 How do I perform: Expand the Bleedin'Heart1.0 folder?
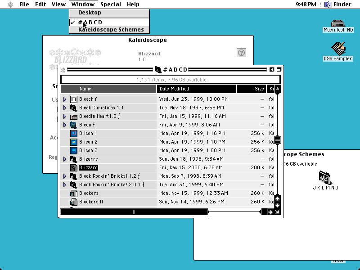[65, 117]
